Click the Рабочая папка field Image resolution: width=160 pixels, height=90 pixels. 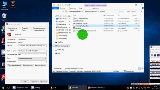click(x=32, y=51)
